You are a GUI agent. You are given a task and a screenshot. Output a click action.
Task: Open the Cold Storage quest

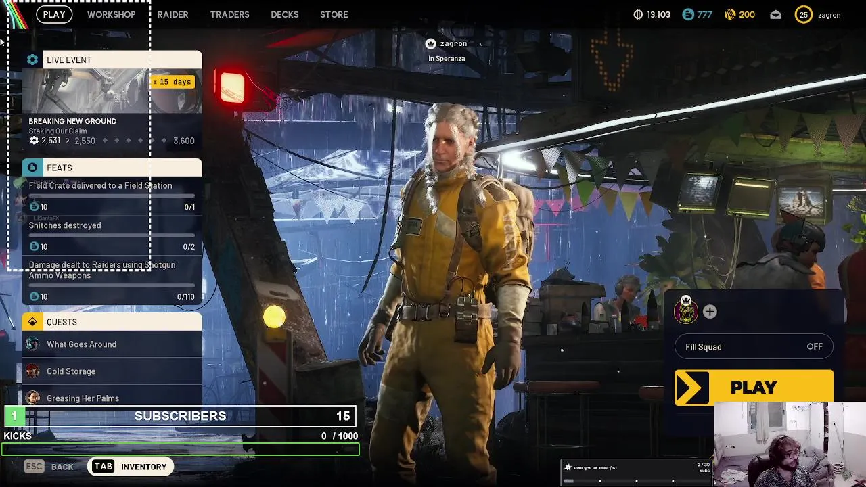point(112,371)
